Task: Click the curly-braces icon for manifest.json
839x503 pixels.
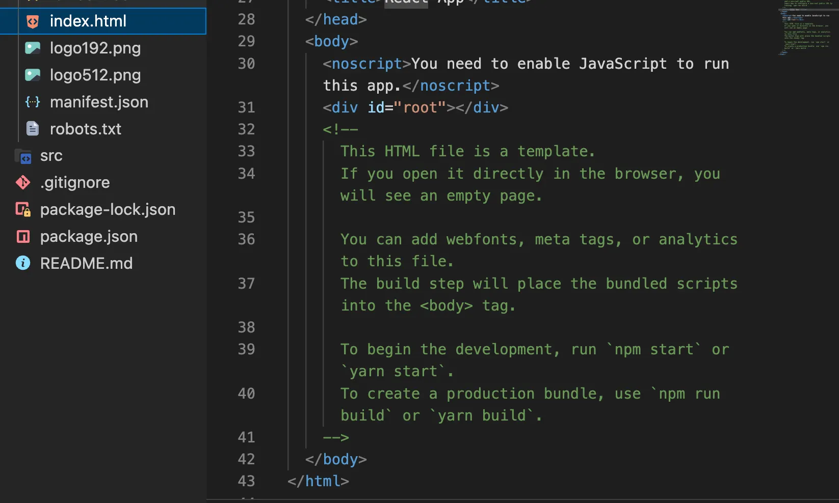Action: [33, 102]
